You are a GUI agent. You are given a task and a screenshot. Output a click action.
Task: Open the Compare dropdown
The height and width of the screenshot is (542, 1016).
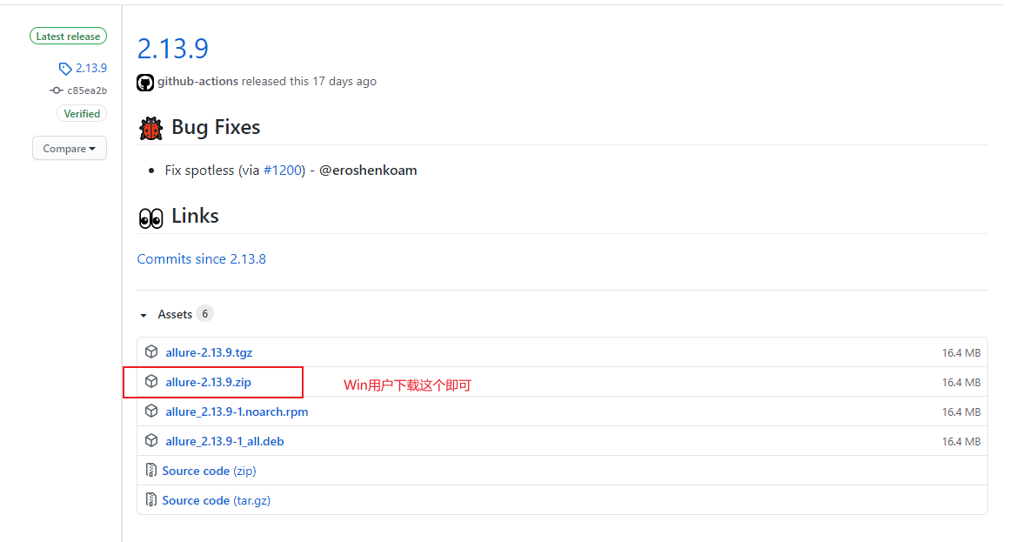70,149
